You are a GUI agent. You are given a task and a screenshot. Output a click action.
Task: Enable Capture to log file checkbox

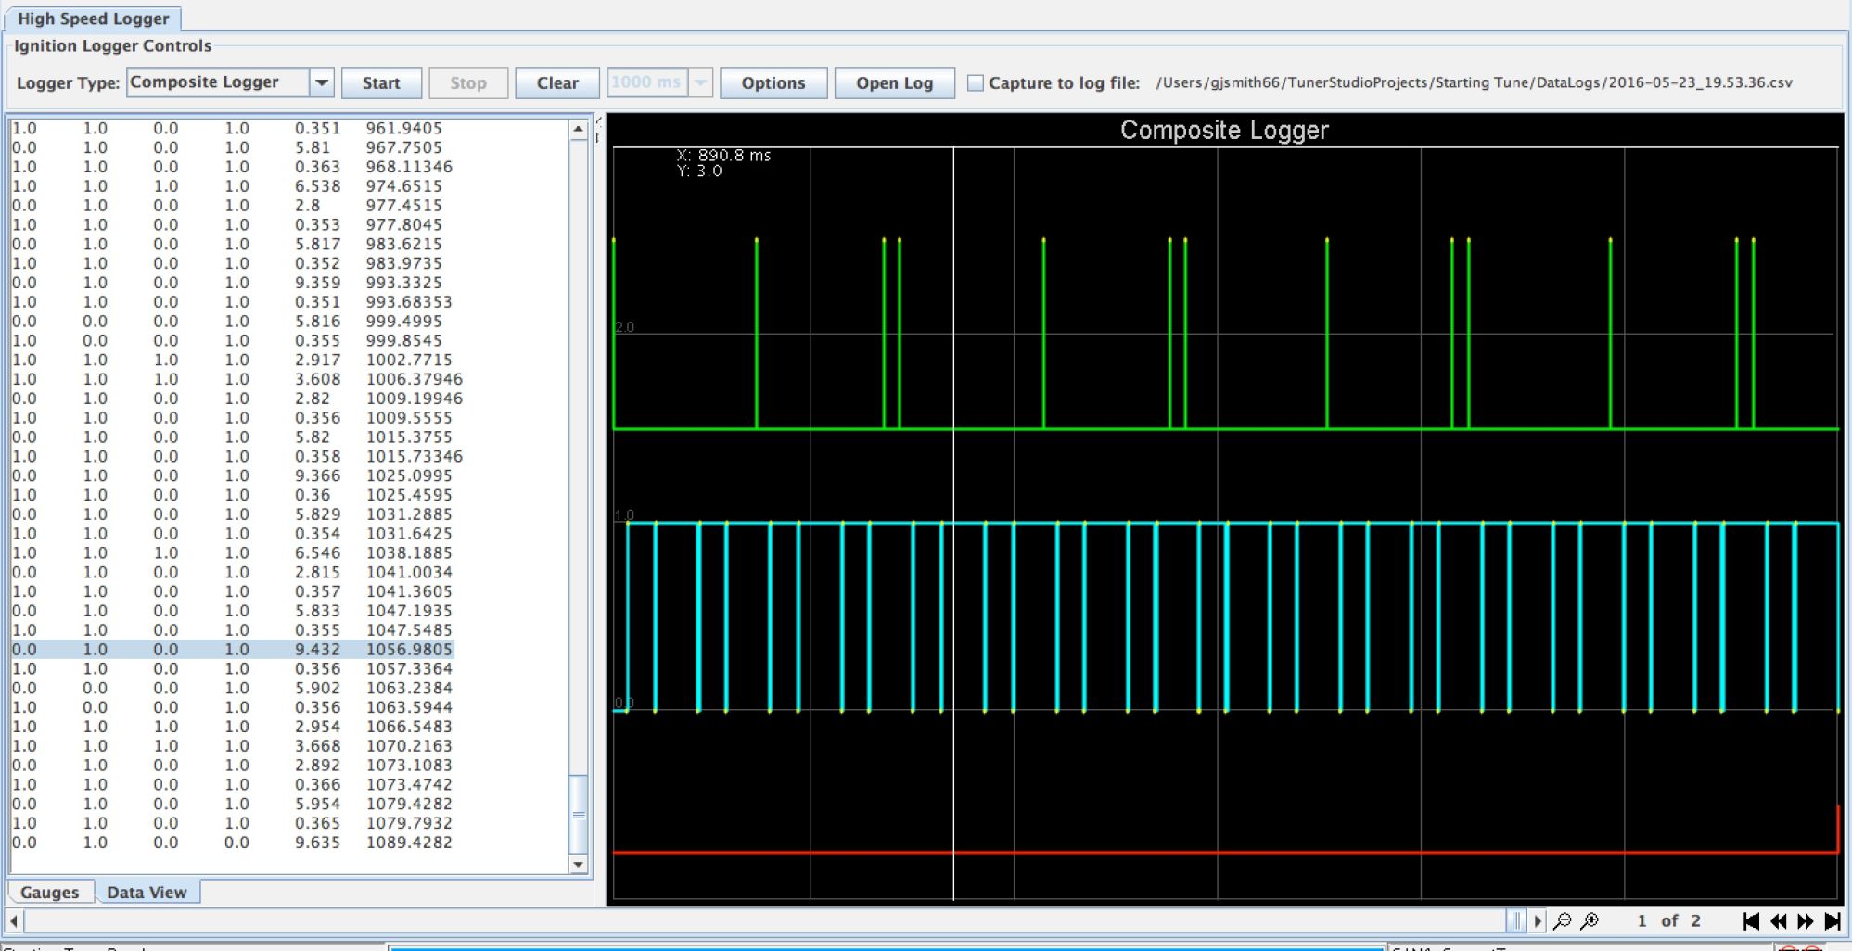click(x=976, y=82)
